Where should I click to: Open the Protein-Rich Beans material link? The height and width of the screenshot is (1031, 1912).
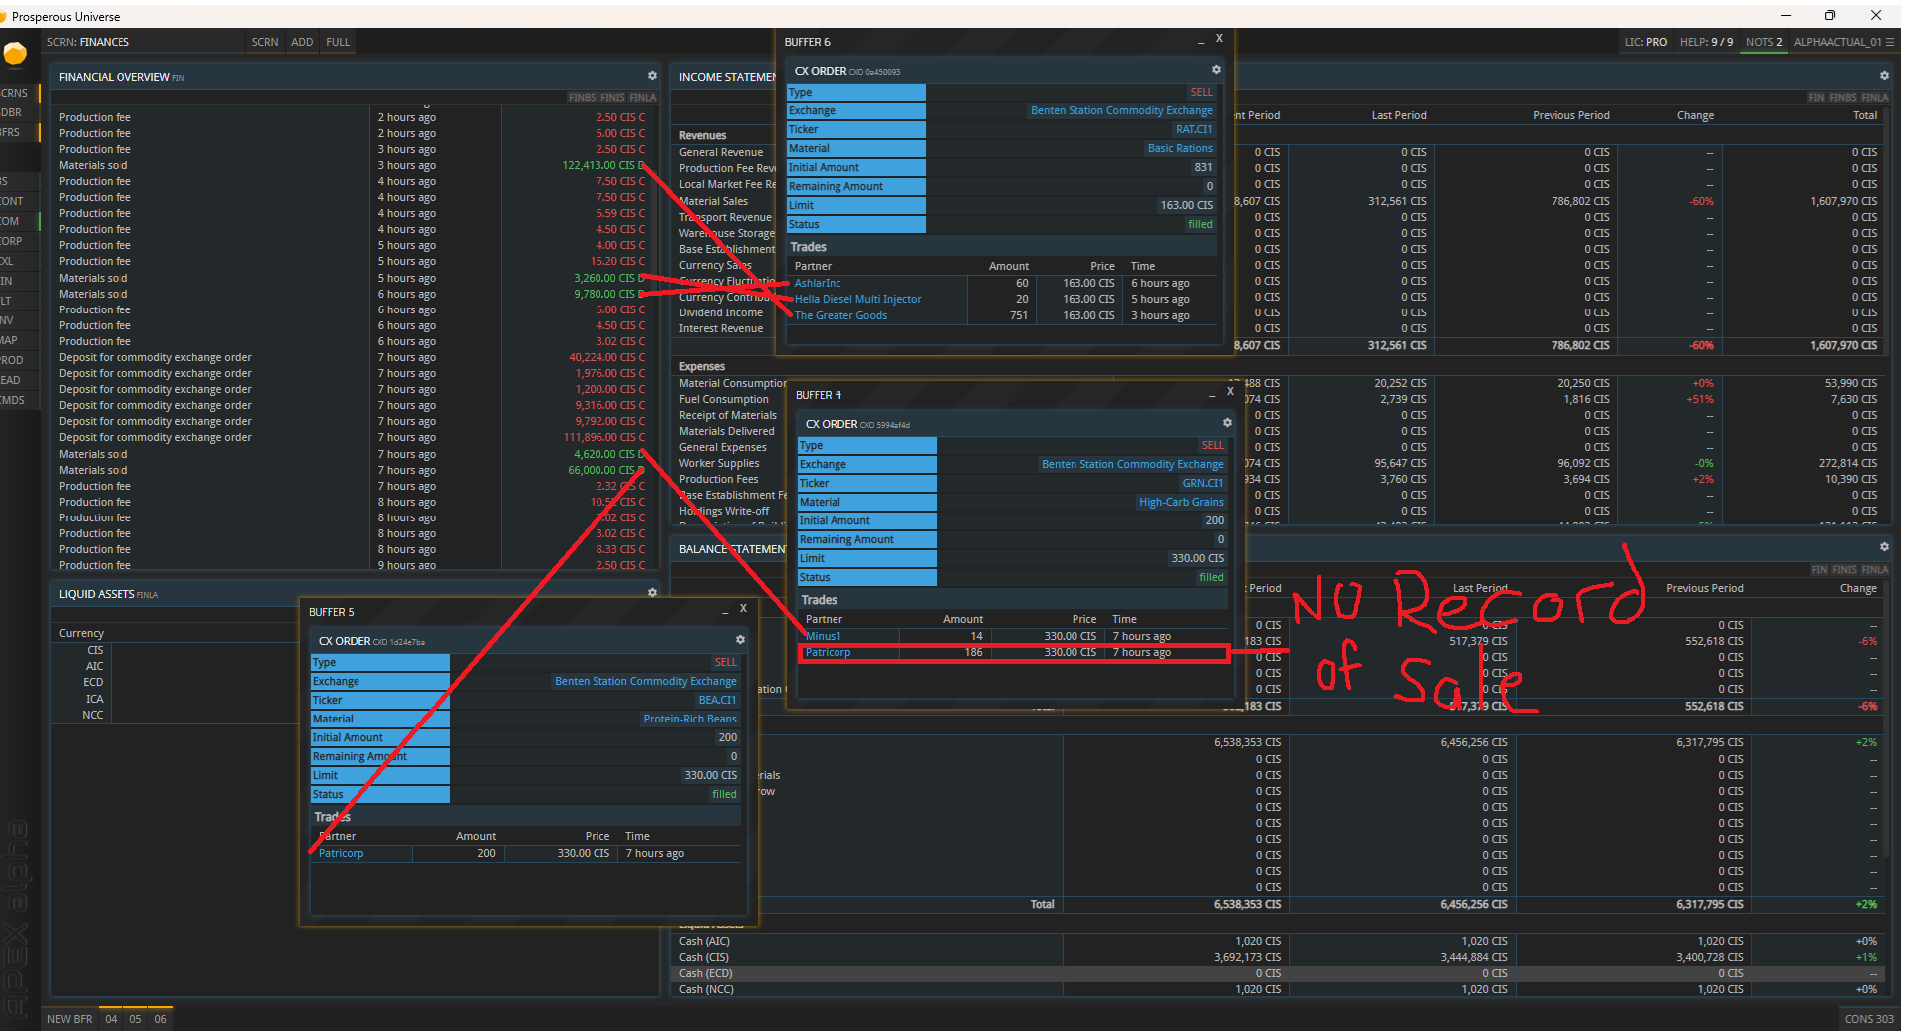689,719
